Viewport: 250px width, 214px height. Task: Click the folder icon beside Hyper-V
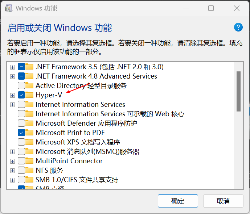coord(30,95)
